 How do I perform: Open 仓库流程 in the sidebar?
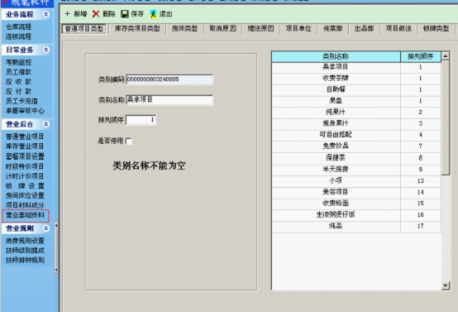18,27
